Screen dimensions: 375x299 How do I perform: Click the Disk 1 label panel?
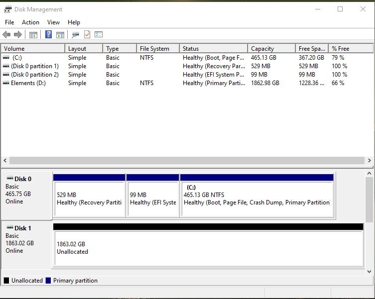[x=26, y=239]
